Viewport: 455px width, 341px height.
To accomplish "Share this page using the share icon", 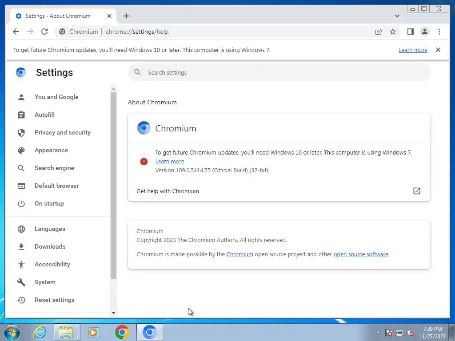I will click(379, 32).
